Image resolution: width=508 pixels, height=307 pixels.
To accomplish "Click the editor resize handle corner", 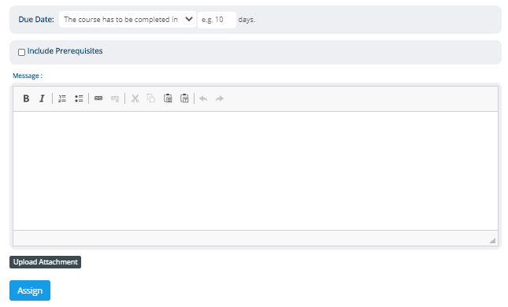I will pyautogui.click(x=492, y=240).
